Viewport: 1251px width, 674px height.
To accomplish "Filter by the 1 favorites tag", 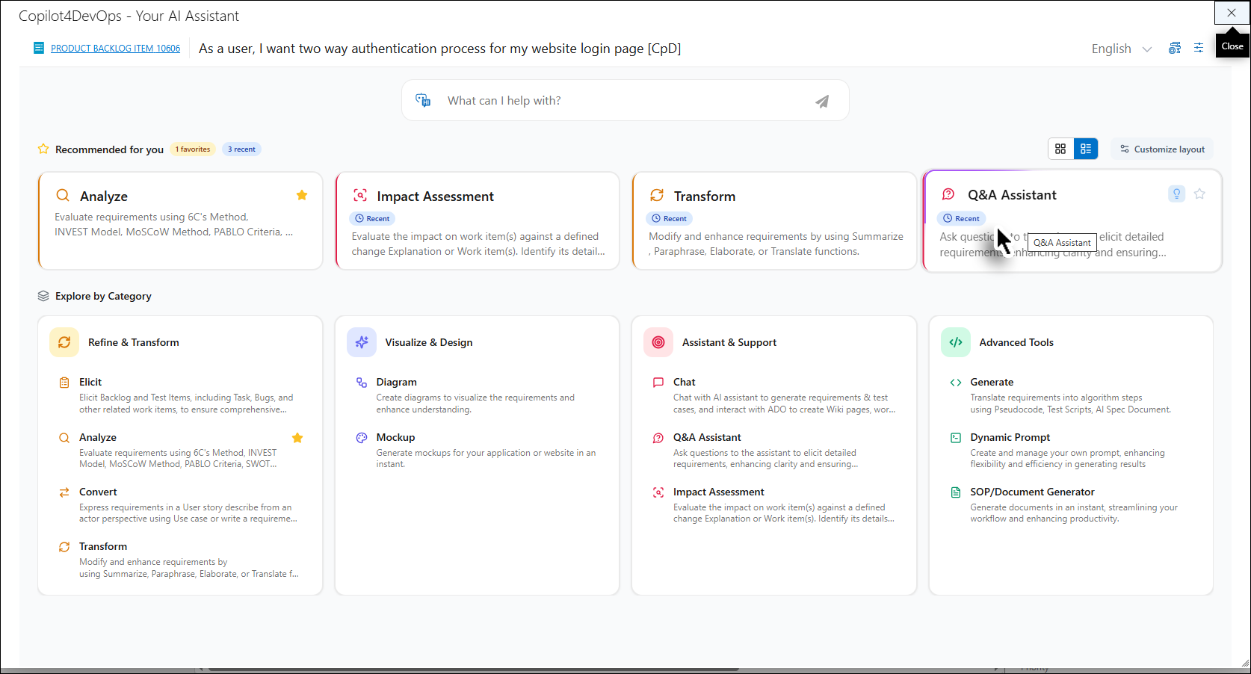I will (x=193, y=149).
